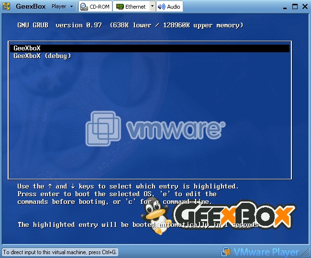Viewport: 311px width, 258px height.
Task: Click the VMware Player logo icon
Action: pyautogui.click(x=226, y=252)
